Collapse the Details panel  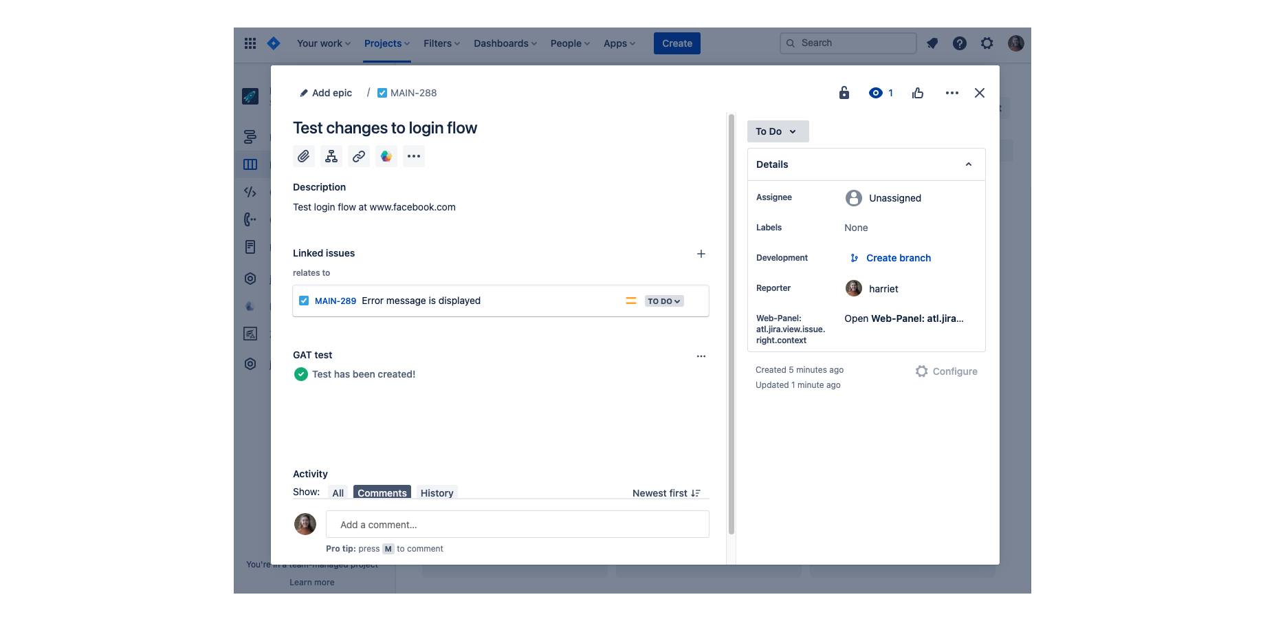pos(969,164)
